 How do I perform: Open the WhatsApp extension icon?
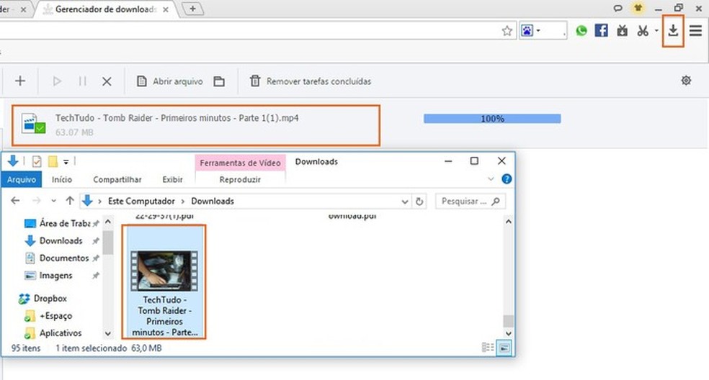tap(581, 31)
